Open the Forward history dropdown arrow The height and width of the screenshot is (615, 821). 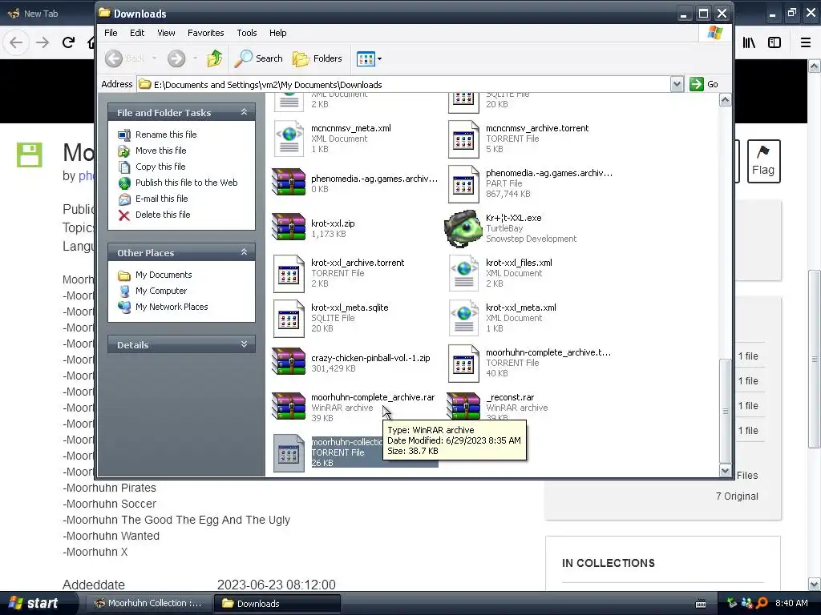pos(195,58)
